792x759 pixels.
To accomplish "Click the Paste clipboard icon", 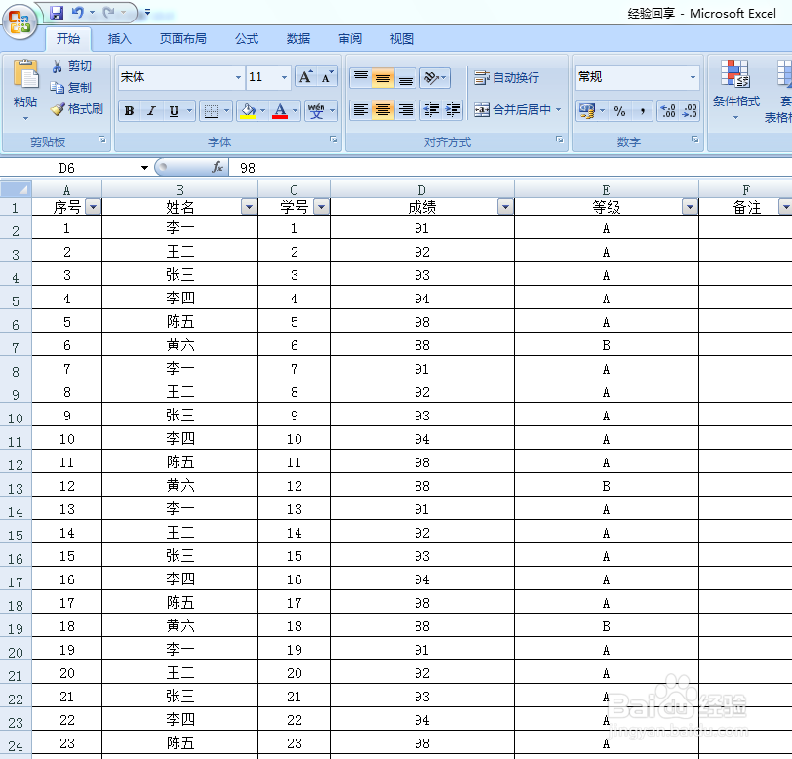I will click(25, 75).
